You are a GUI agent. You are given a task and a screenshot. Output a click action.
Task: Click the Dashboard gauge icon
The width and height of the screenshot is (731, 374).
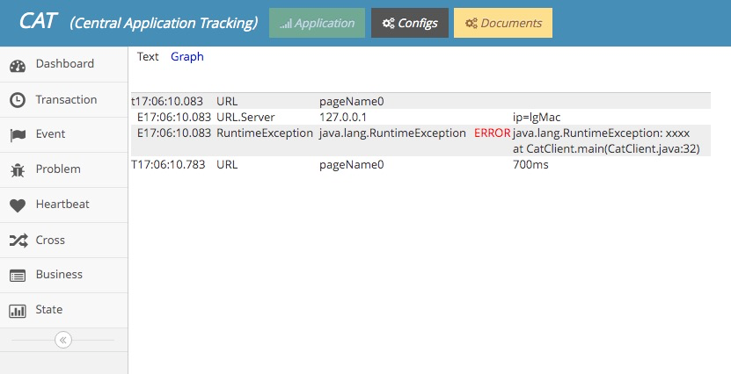coord(18,66)
